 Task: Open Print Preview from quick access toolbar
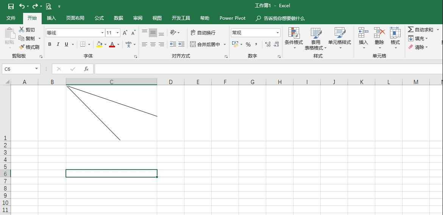coord(48,6)
